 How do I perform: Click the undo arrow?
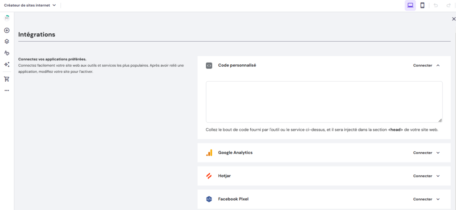(x=436, y=5)
